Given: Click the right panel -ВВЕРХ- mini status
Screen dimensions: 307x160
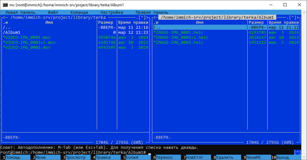Looking at the screenshot, I should pos(162,137).
